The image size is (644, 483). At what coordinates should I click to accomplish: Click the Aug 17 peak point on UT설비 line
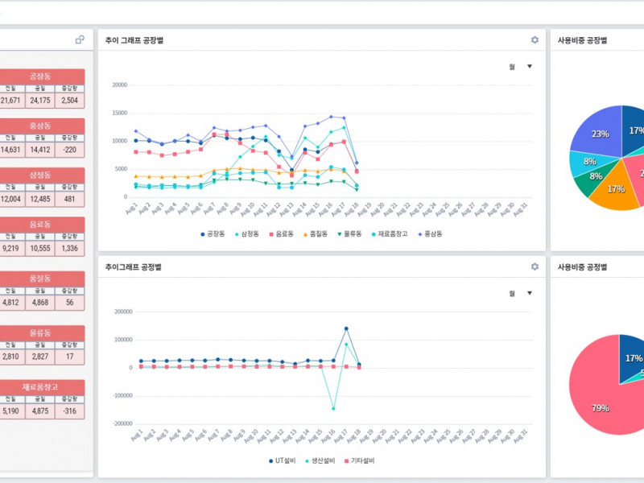click(x=346, y=328)
